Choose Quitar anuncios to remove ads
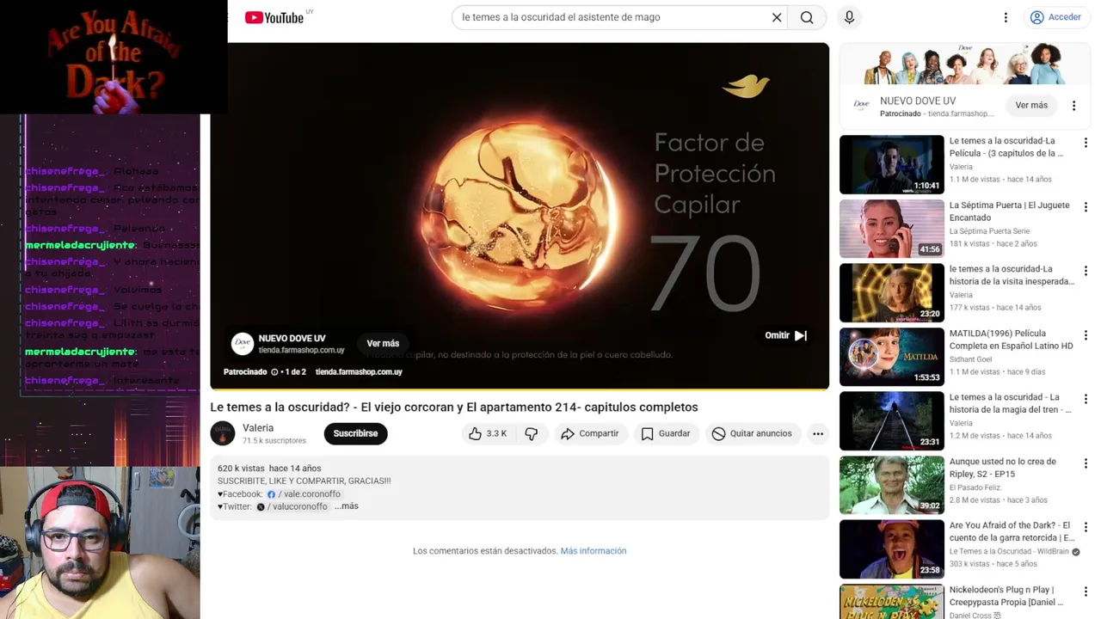 (x=752, y=433)
